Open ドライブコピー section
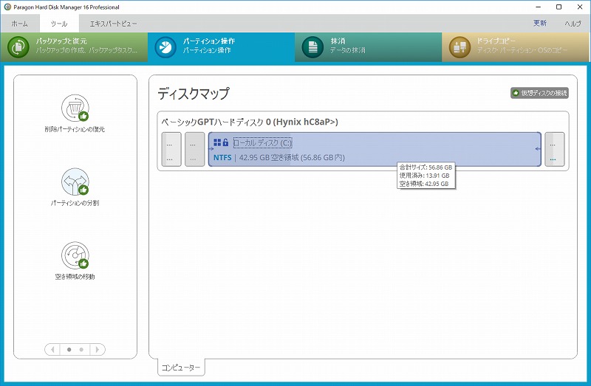This screenshot has height=386, width=591. coord(515,47)
